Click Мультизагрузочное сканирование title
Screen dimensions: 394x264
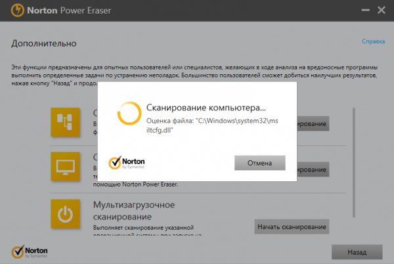coord(134,211)
